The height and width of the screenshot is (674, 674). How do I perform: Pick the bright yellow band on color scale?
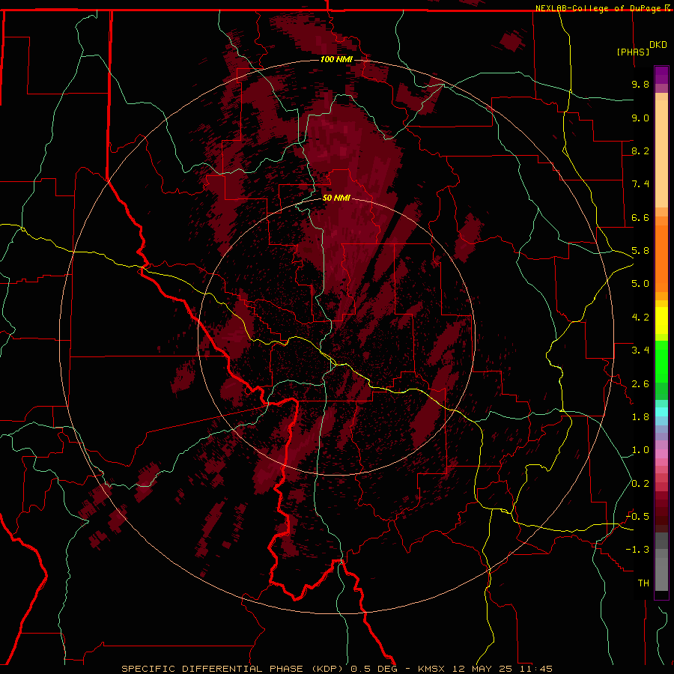661,321
